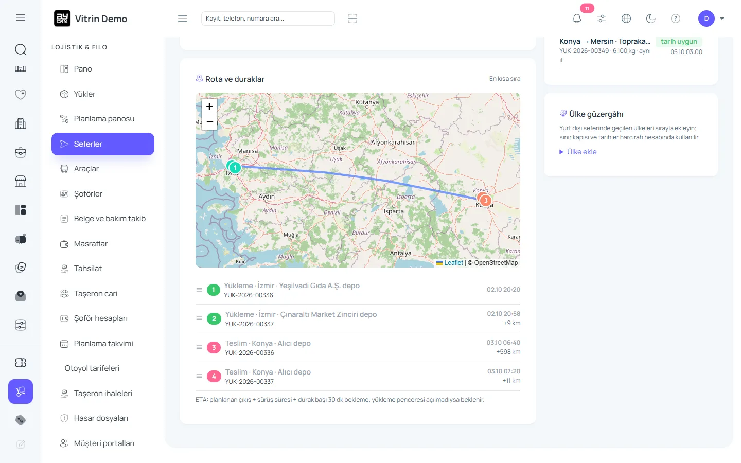Open Hasar dosyaları menu item

[x=103, y=418]
